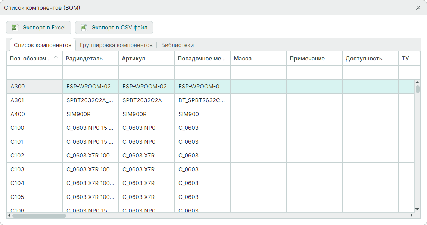Select row A400
The width and height of the screenshot is (427, 225).
pyautogui.click(x=211, y=114)
